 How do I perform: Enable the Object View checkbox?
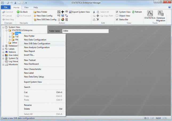coord(117,16)
